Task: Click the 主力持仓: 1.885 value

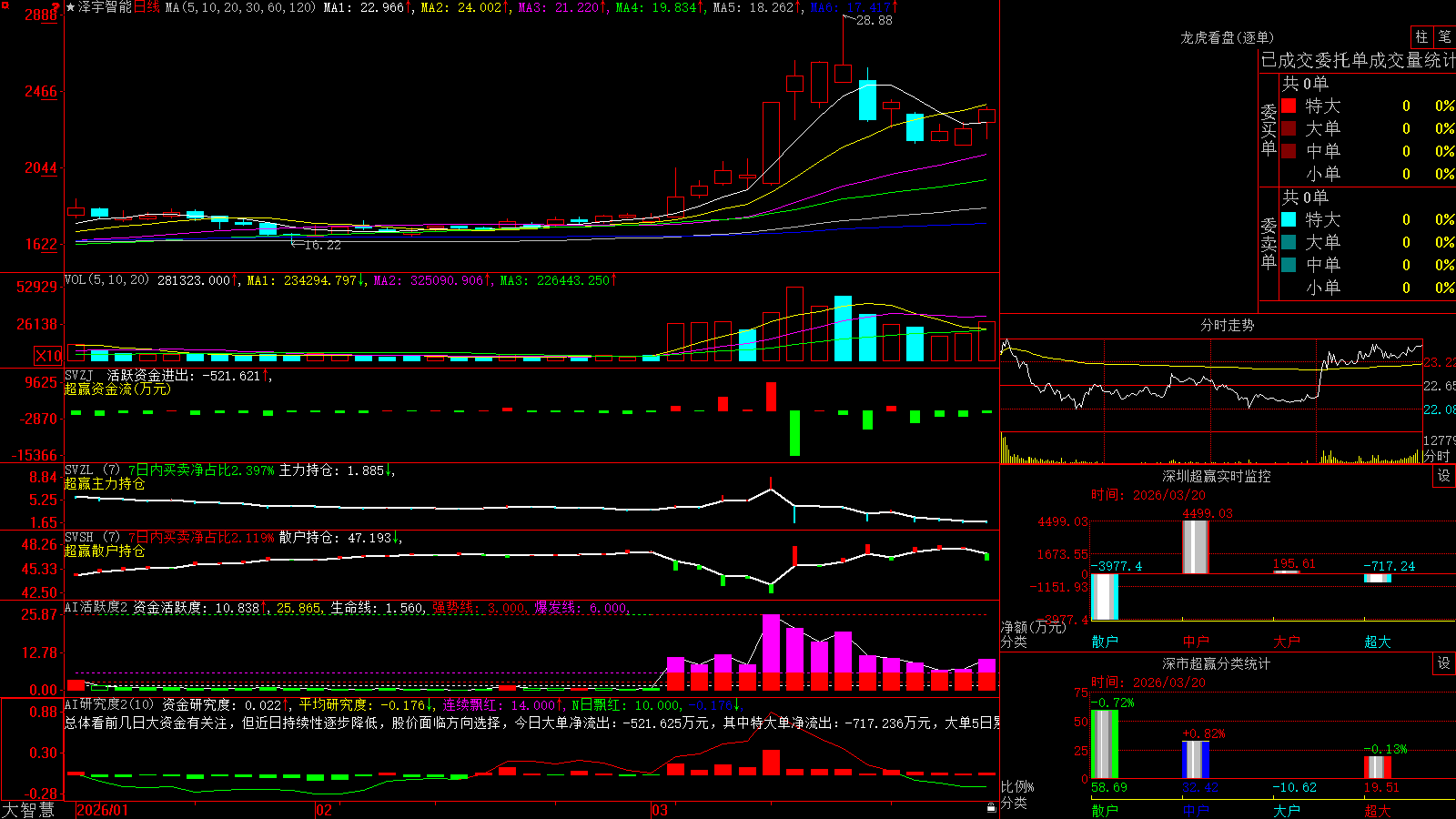Action: point(331,470)
